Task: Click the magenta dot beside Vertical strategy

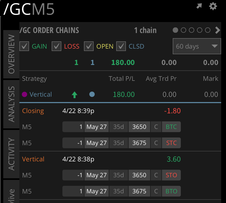Action: (x=25, y=95)
